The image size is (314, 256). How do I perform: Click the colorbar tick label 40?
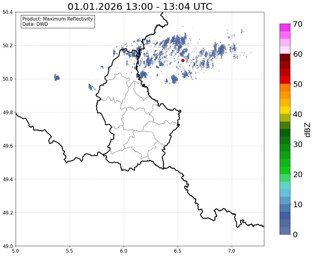coord(298,114)
